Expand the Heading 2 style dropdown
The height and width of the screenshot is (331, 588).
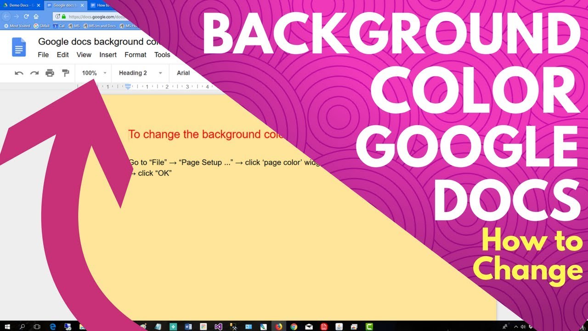[140, 73]
